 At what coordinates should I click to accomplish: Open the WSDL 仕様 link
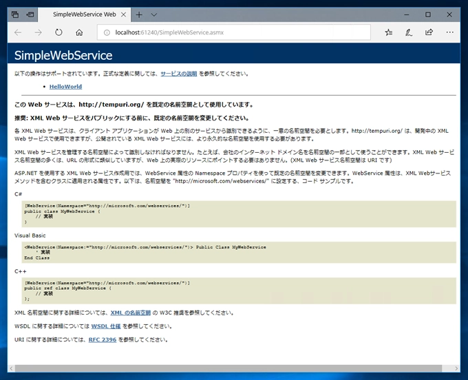[106, 326]
